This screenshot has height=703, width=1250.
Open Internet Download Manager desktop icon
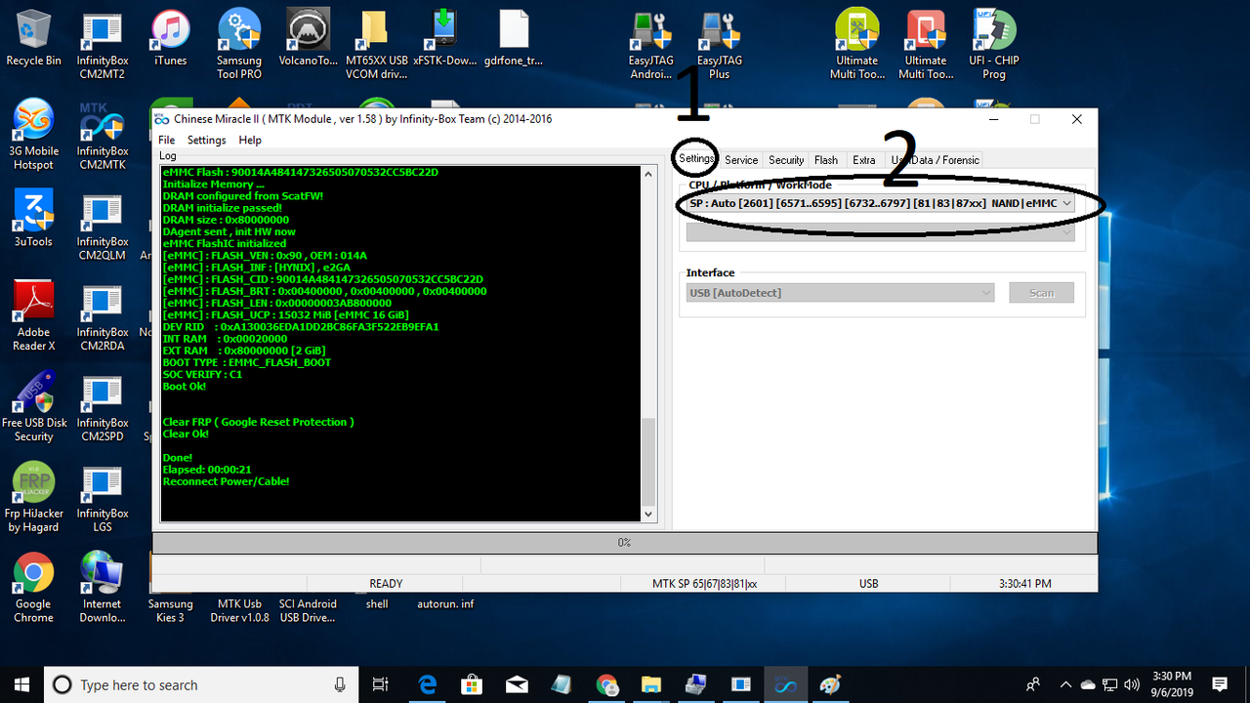tap(103, 588)
